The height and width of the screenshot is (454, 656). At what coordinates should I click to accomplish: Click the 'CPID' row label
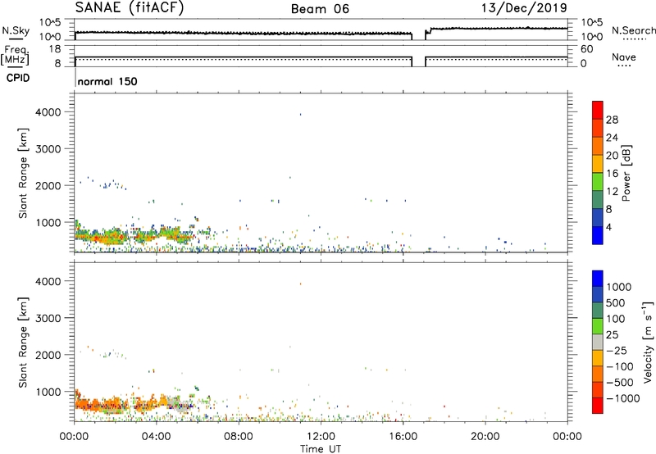pos(18,78)
